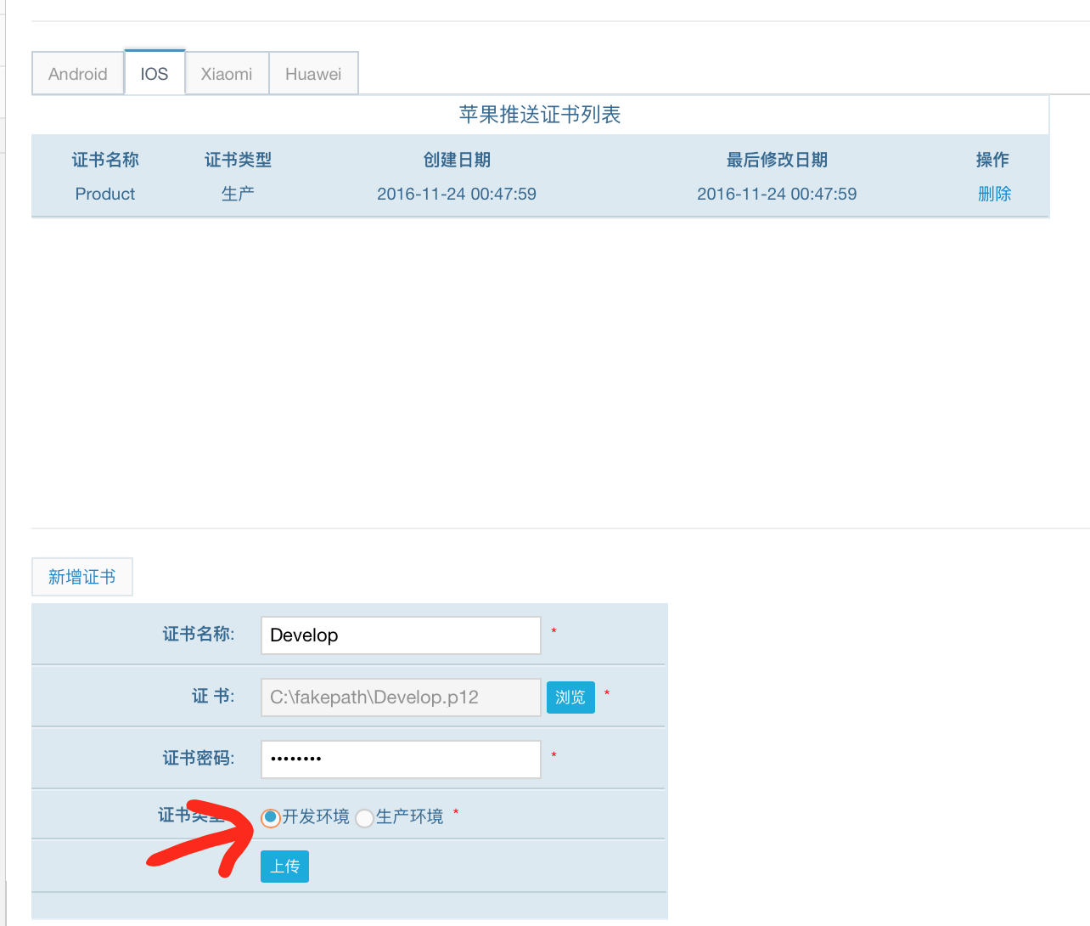Click the 苹果推送证书列表 table title

pyautogui.click(x=540, y=115)
